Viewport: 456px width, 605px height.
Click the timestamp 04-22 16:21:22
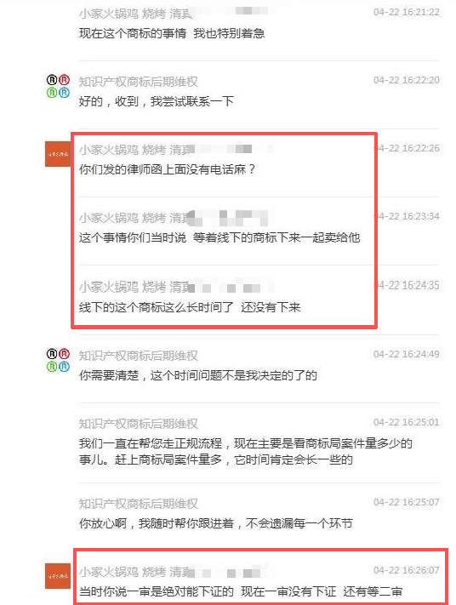click(x=407, y=13)
